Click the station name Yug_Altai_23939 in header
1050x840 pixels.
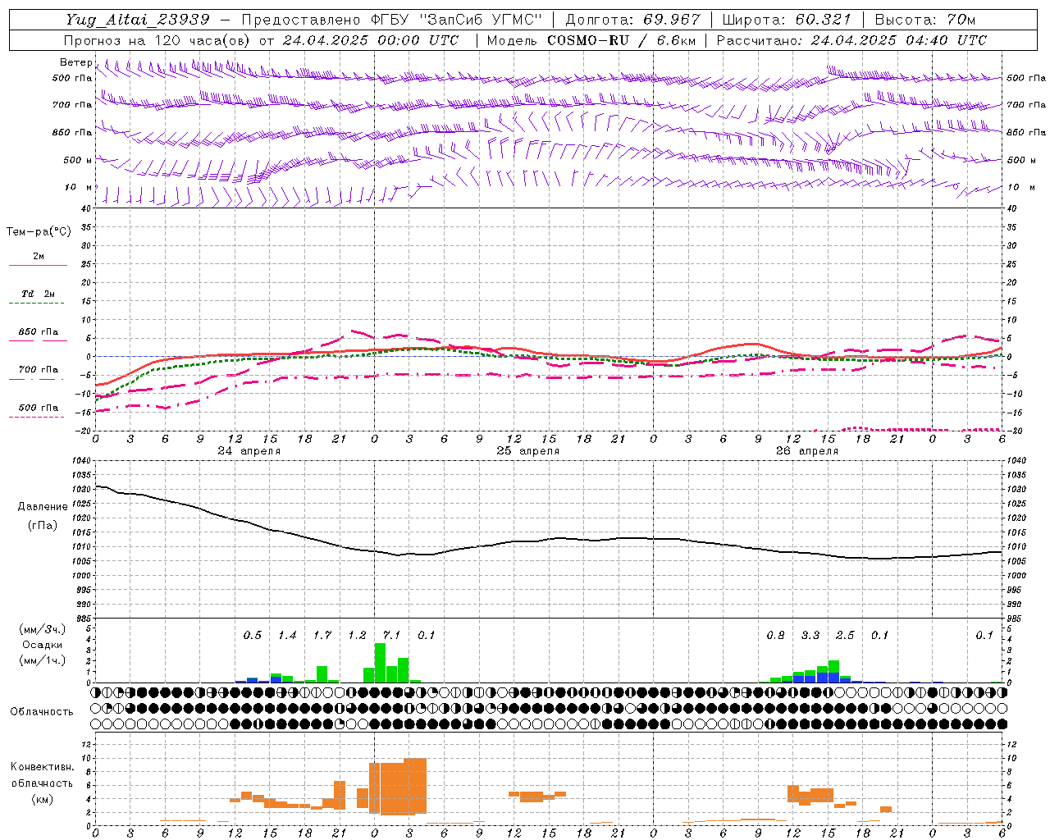point(138,20)
